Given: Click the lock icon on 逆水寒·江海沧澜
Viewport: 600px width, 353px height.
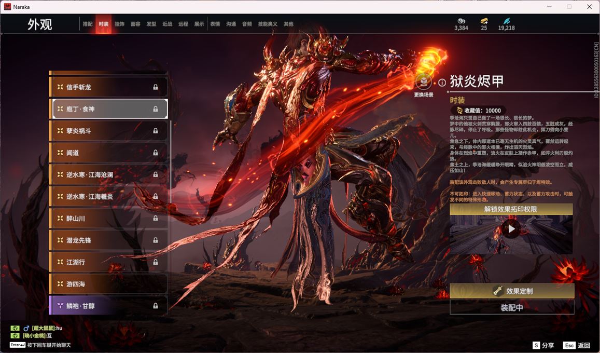Looking at the screenshot, I should tap(156, 174).
